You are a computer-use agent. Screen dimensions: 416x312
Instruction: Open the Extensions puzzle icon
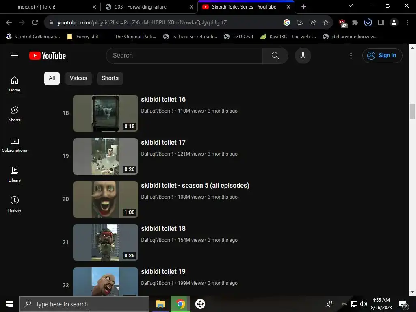click(x=355, y=23)
